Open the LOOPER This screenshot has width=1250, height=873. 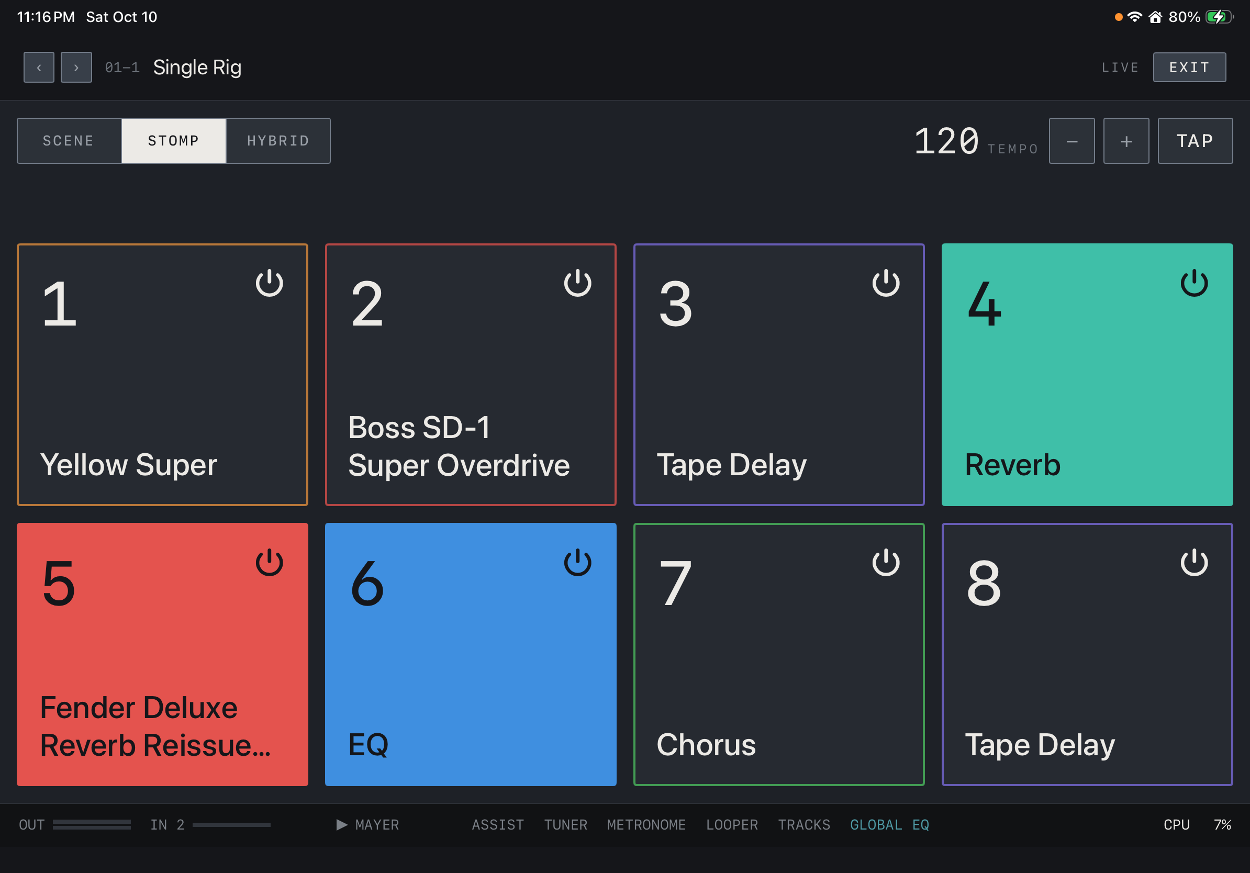tap(732, 824)
